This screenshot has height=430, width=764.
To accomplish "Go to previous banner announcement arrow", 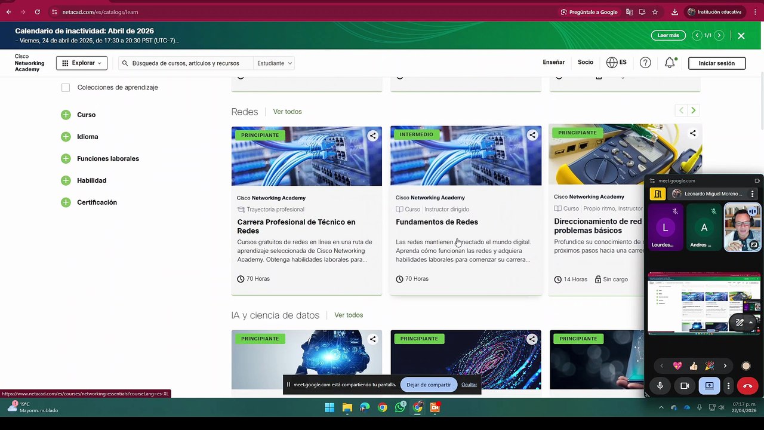I will pyautogui.click(x=697, y=36).
